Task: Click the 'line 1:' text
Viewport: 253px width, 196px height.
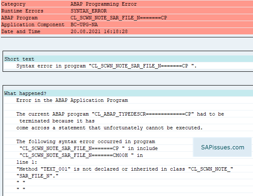Action: coord(27,162)
